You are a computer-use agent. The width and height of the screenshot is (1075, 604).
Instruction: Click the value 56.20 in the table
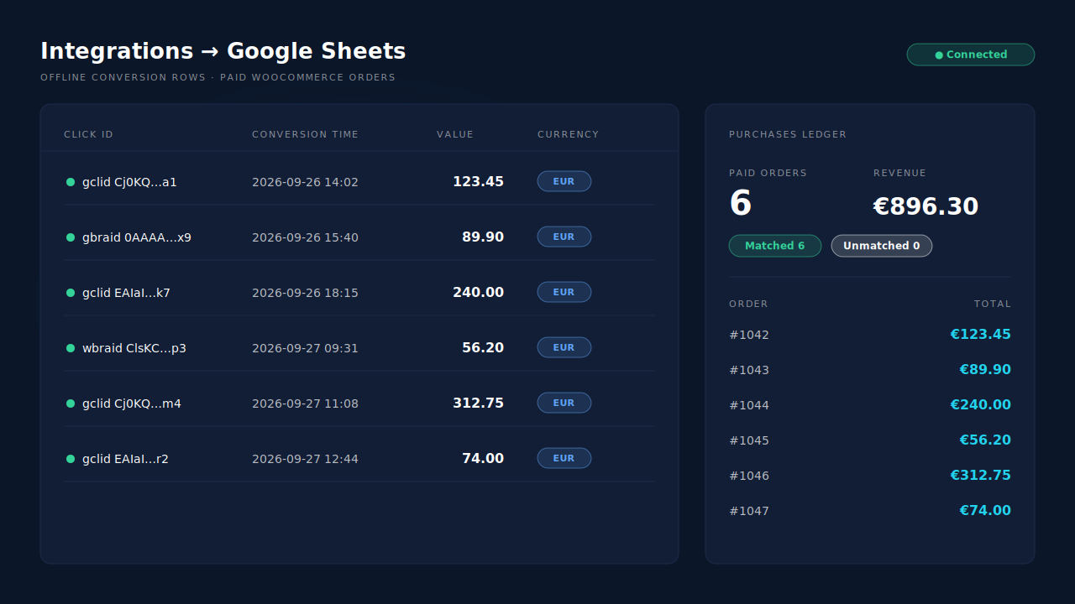tap(483, 348)
